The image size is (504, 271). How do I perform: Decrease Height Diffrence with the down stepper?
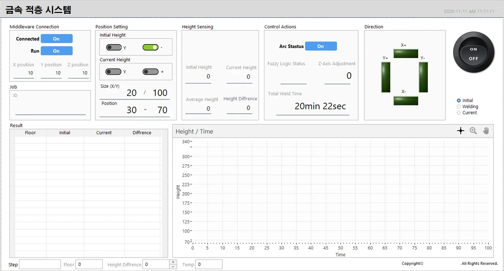pos(173,267)
